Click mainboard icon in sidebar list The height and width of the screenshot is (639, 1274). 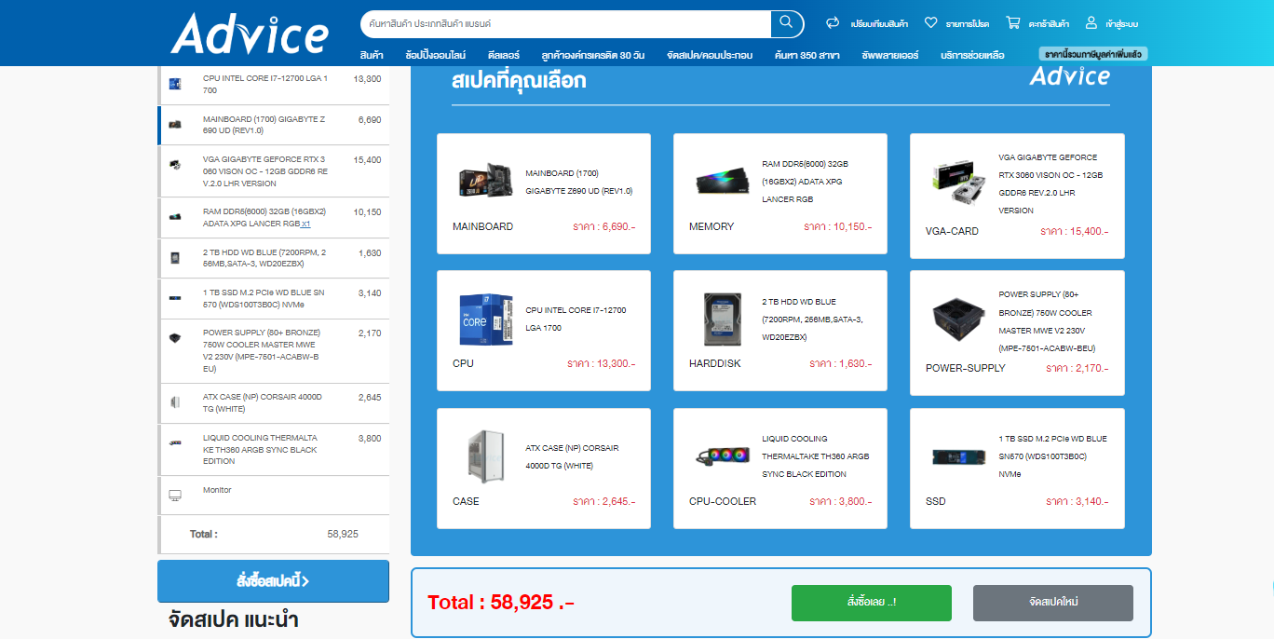point(174,124)
